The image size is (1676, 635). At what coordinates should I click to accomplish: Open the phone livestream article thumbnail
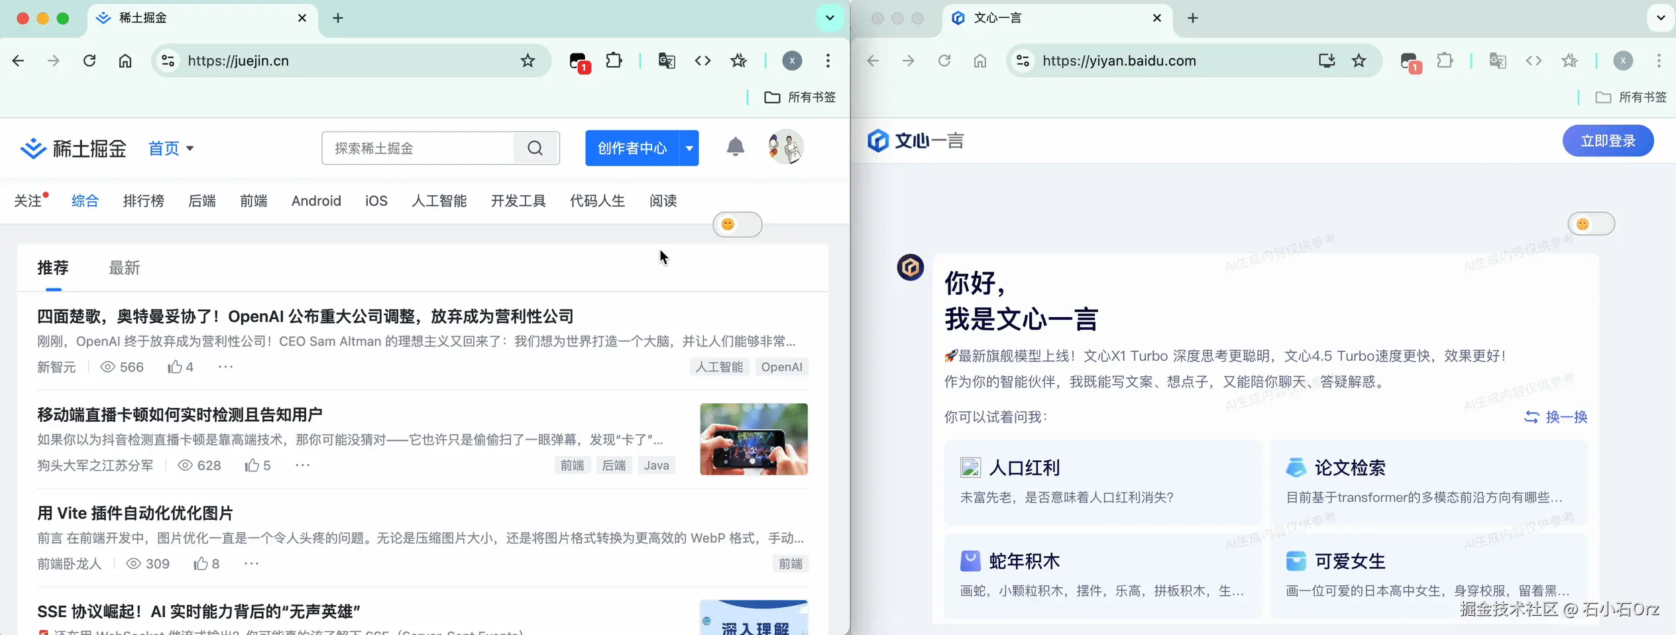[754, 439]
